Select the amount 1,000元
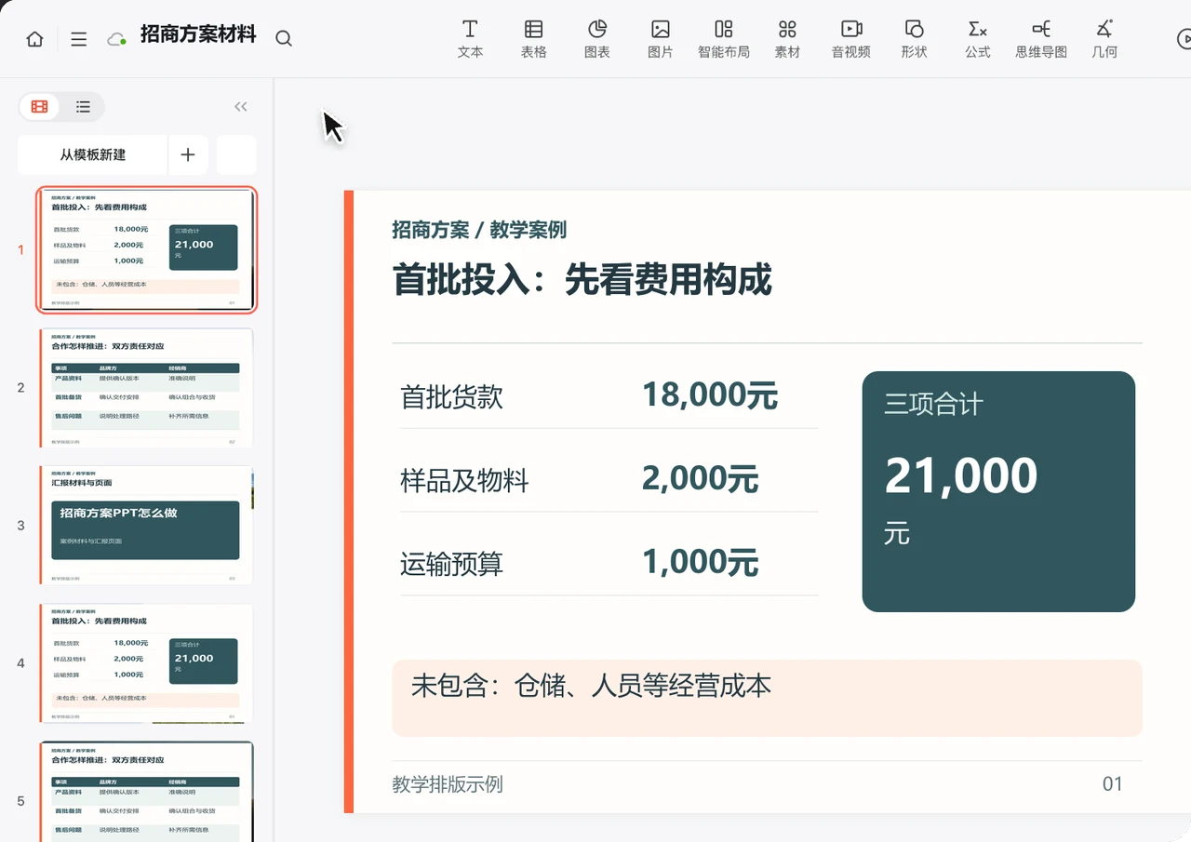Viewport: 1191px width, 842px height. (700, 562)
